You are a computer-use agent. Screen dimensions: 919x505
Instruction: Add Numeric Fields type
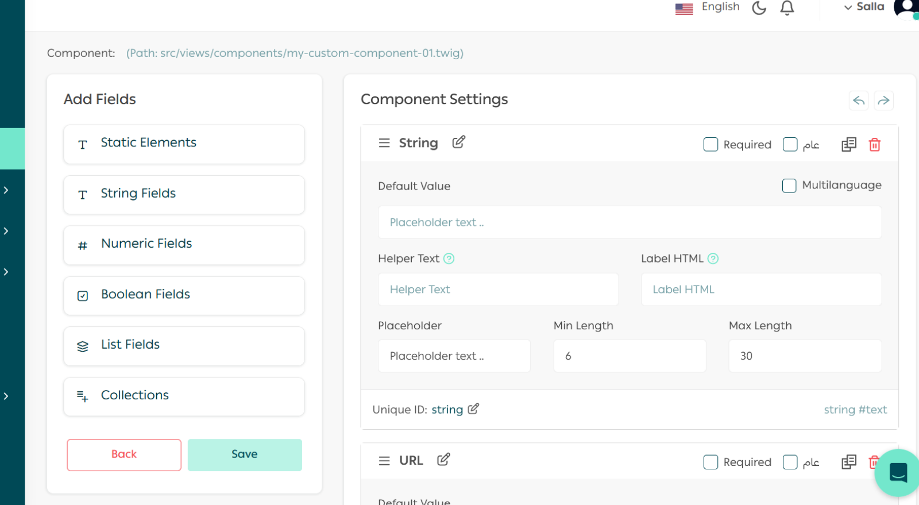[x=184, y=245]
